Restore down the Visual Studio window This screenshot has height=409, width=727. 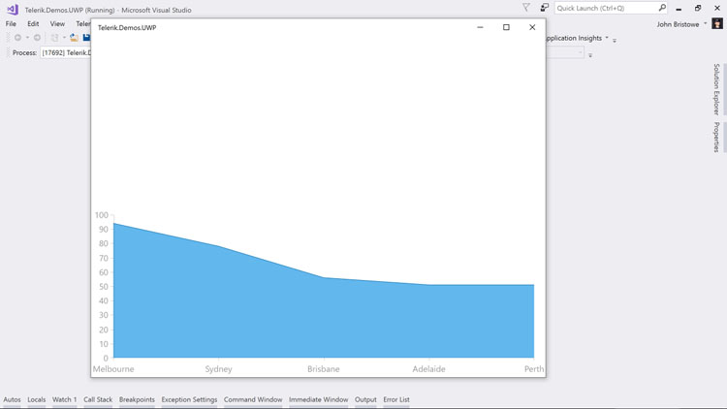pyautogui.click(x=698, y=9)
